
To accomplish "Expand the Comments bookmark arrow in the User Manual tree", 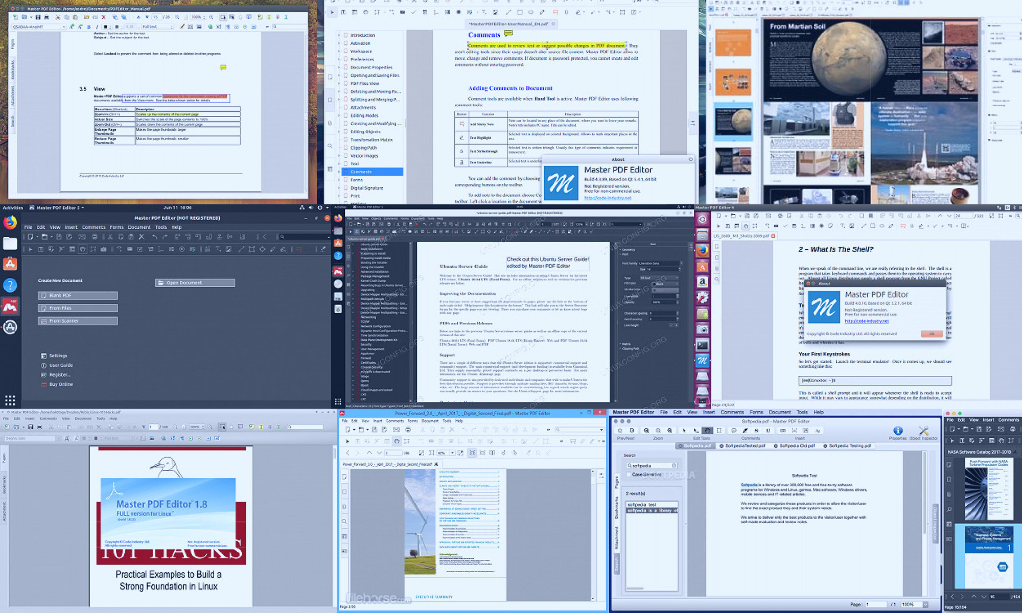I will [x=338, y=172].
